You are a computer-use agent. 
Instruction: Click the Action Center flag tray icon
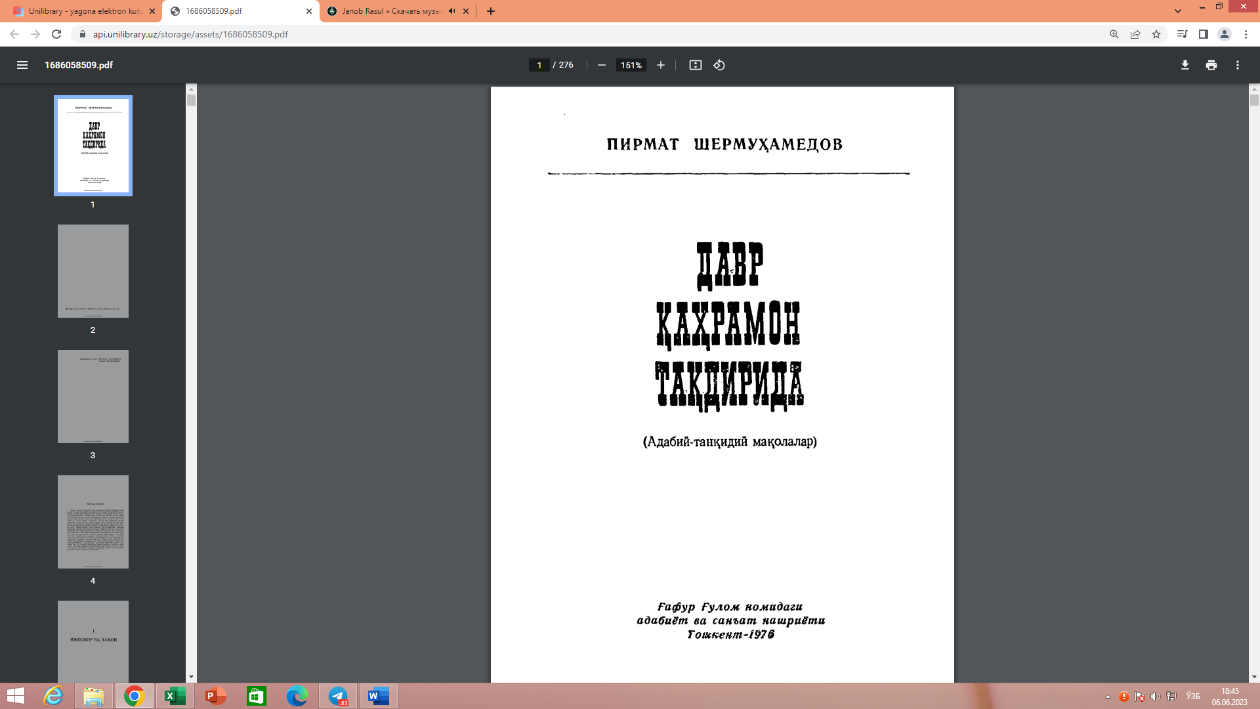click(x=1140, y=697)
